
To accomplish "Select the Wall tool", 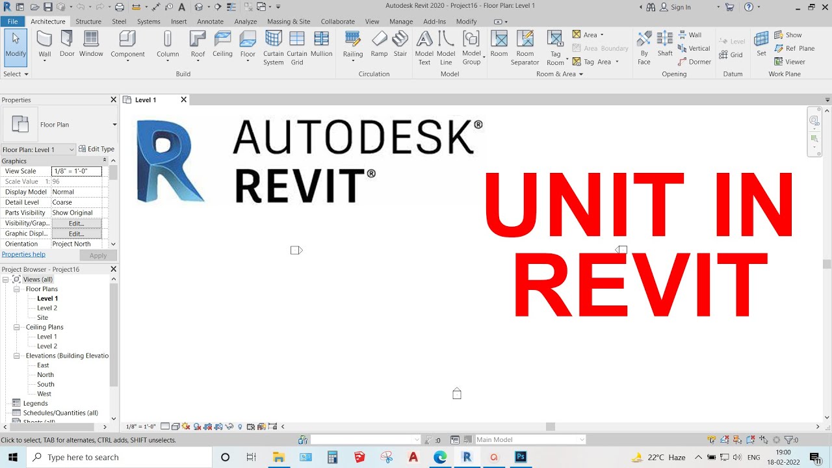I will 44,44.
